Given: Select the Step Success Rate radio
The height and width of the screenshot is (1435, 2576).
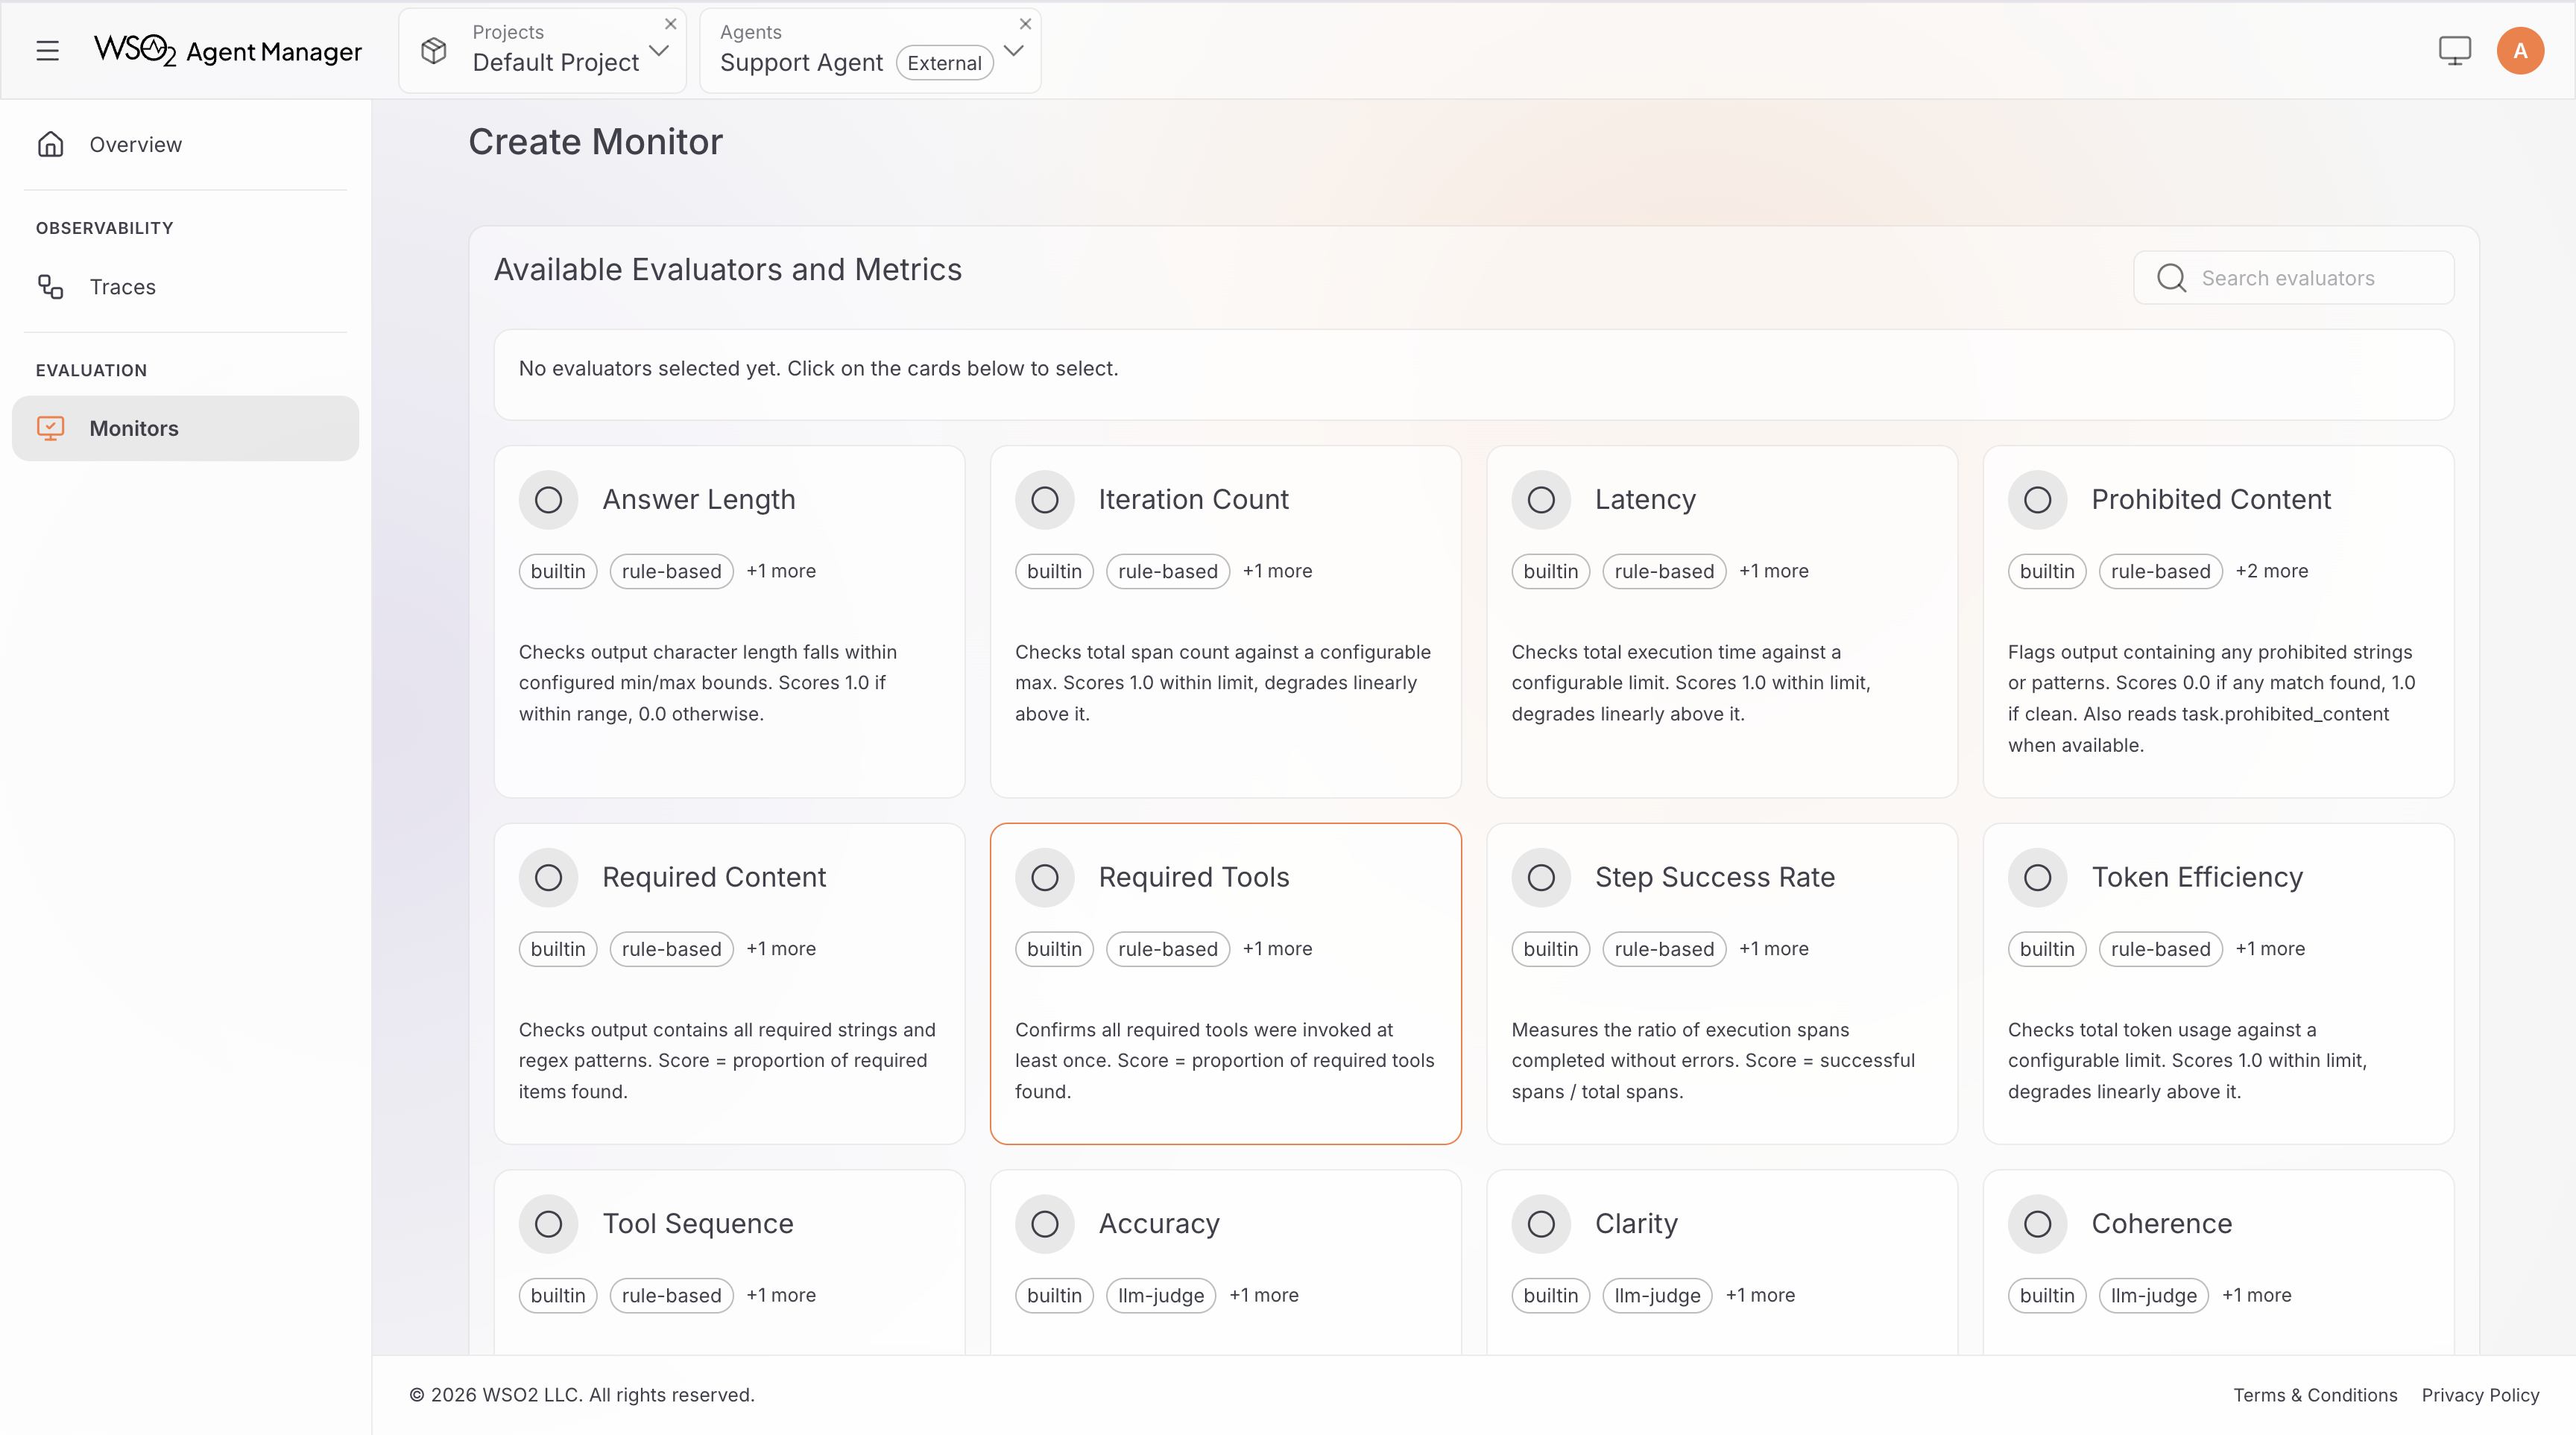Looking at the screenshot, I should point(1541,878).
